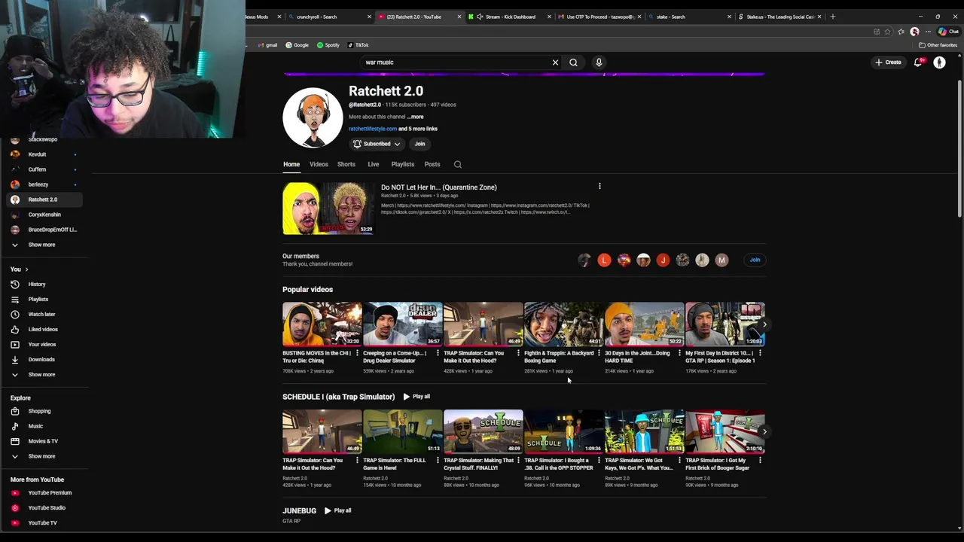This screenshot has width=964, height=542.
Task: Click the search magnifier button
Action: (x=573, y=62)
